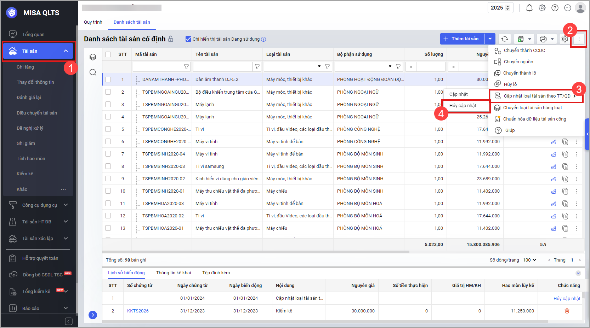Image resolution: width=590 pixels, height=328 pixels.
Task: Click the Thêm tài sản button
Action: click(x=462, y=39)
